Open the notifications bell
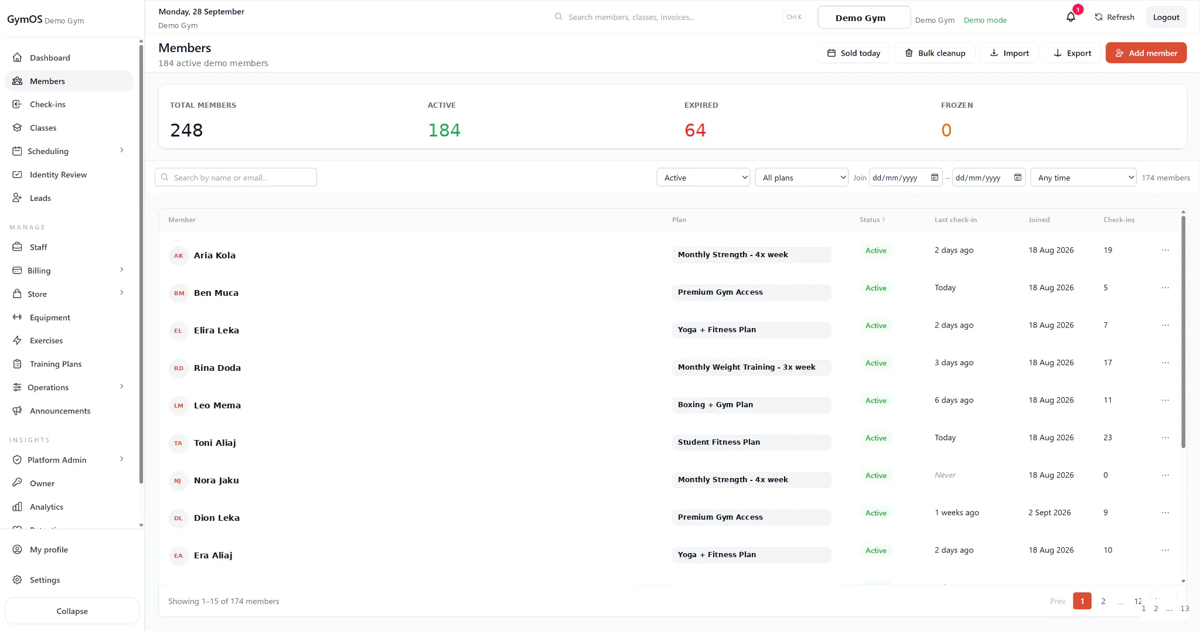 click(1071, 17)
